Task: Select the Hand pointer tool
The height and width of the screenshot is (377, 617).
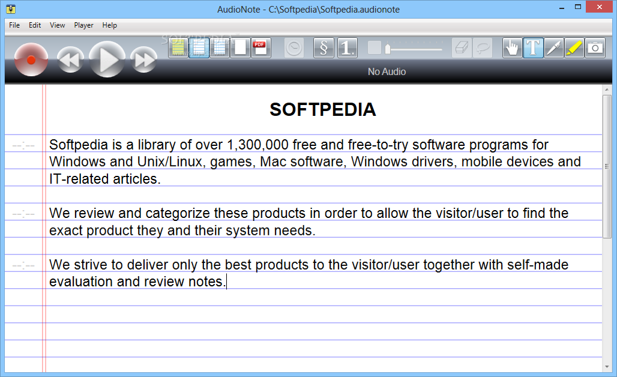Action: (513, 48)
